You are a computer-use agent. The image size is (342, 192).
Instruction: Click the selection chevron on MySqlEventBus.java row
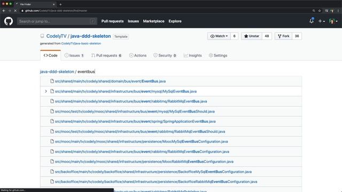[46, 91]
